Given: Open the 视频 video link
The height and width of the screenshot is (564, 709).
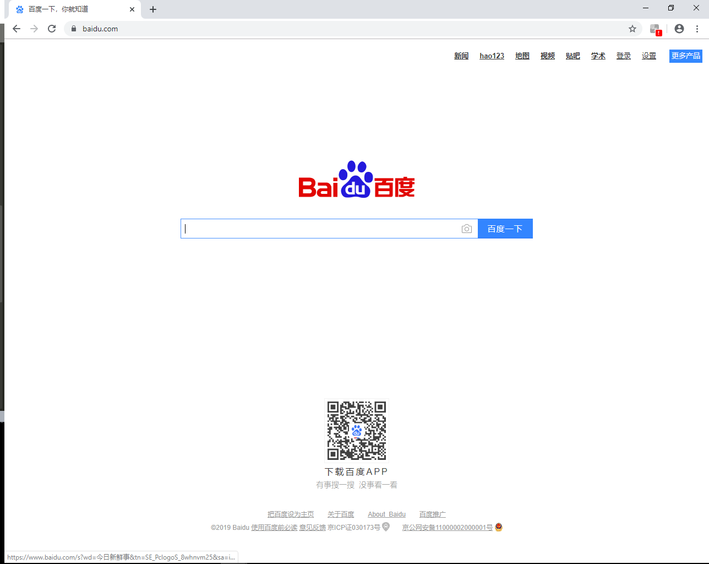Looking at the screenshot, I should tap(548, 56).
